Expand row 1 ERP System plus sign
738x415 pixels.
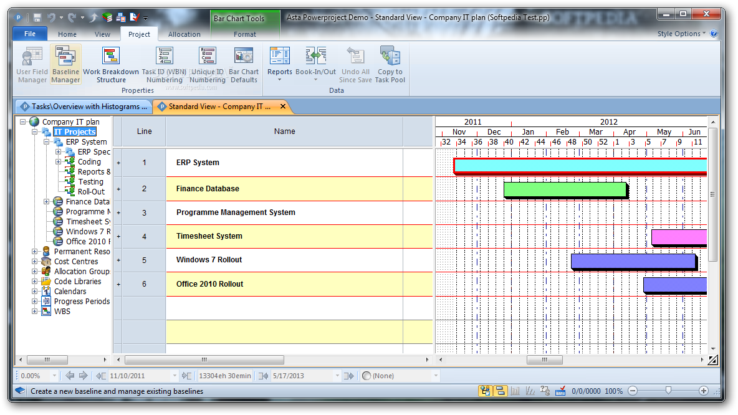coord(118,163)
